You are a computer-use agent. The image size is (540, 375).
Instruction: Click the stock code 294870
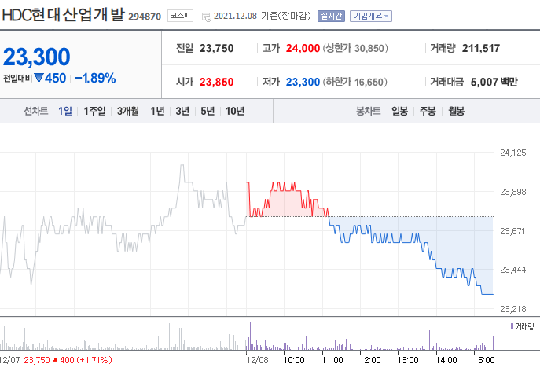[145, 17]
